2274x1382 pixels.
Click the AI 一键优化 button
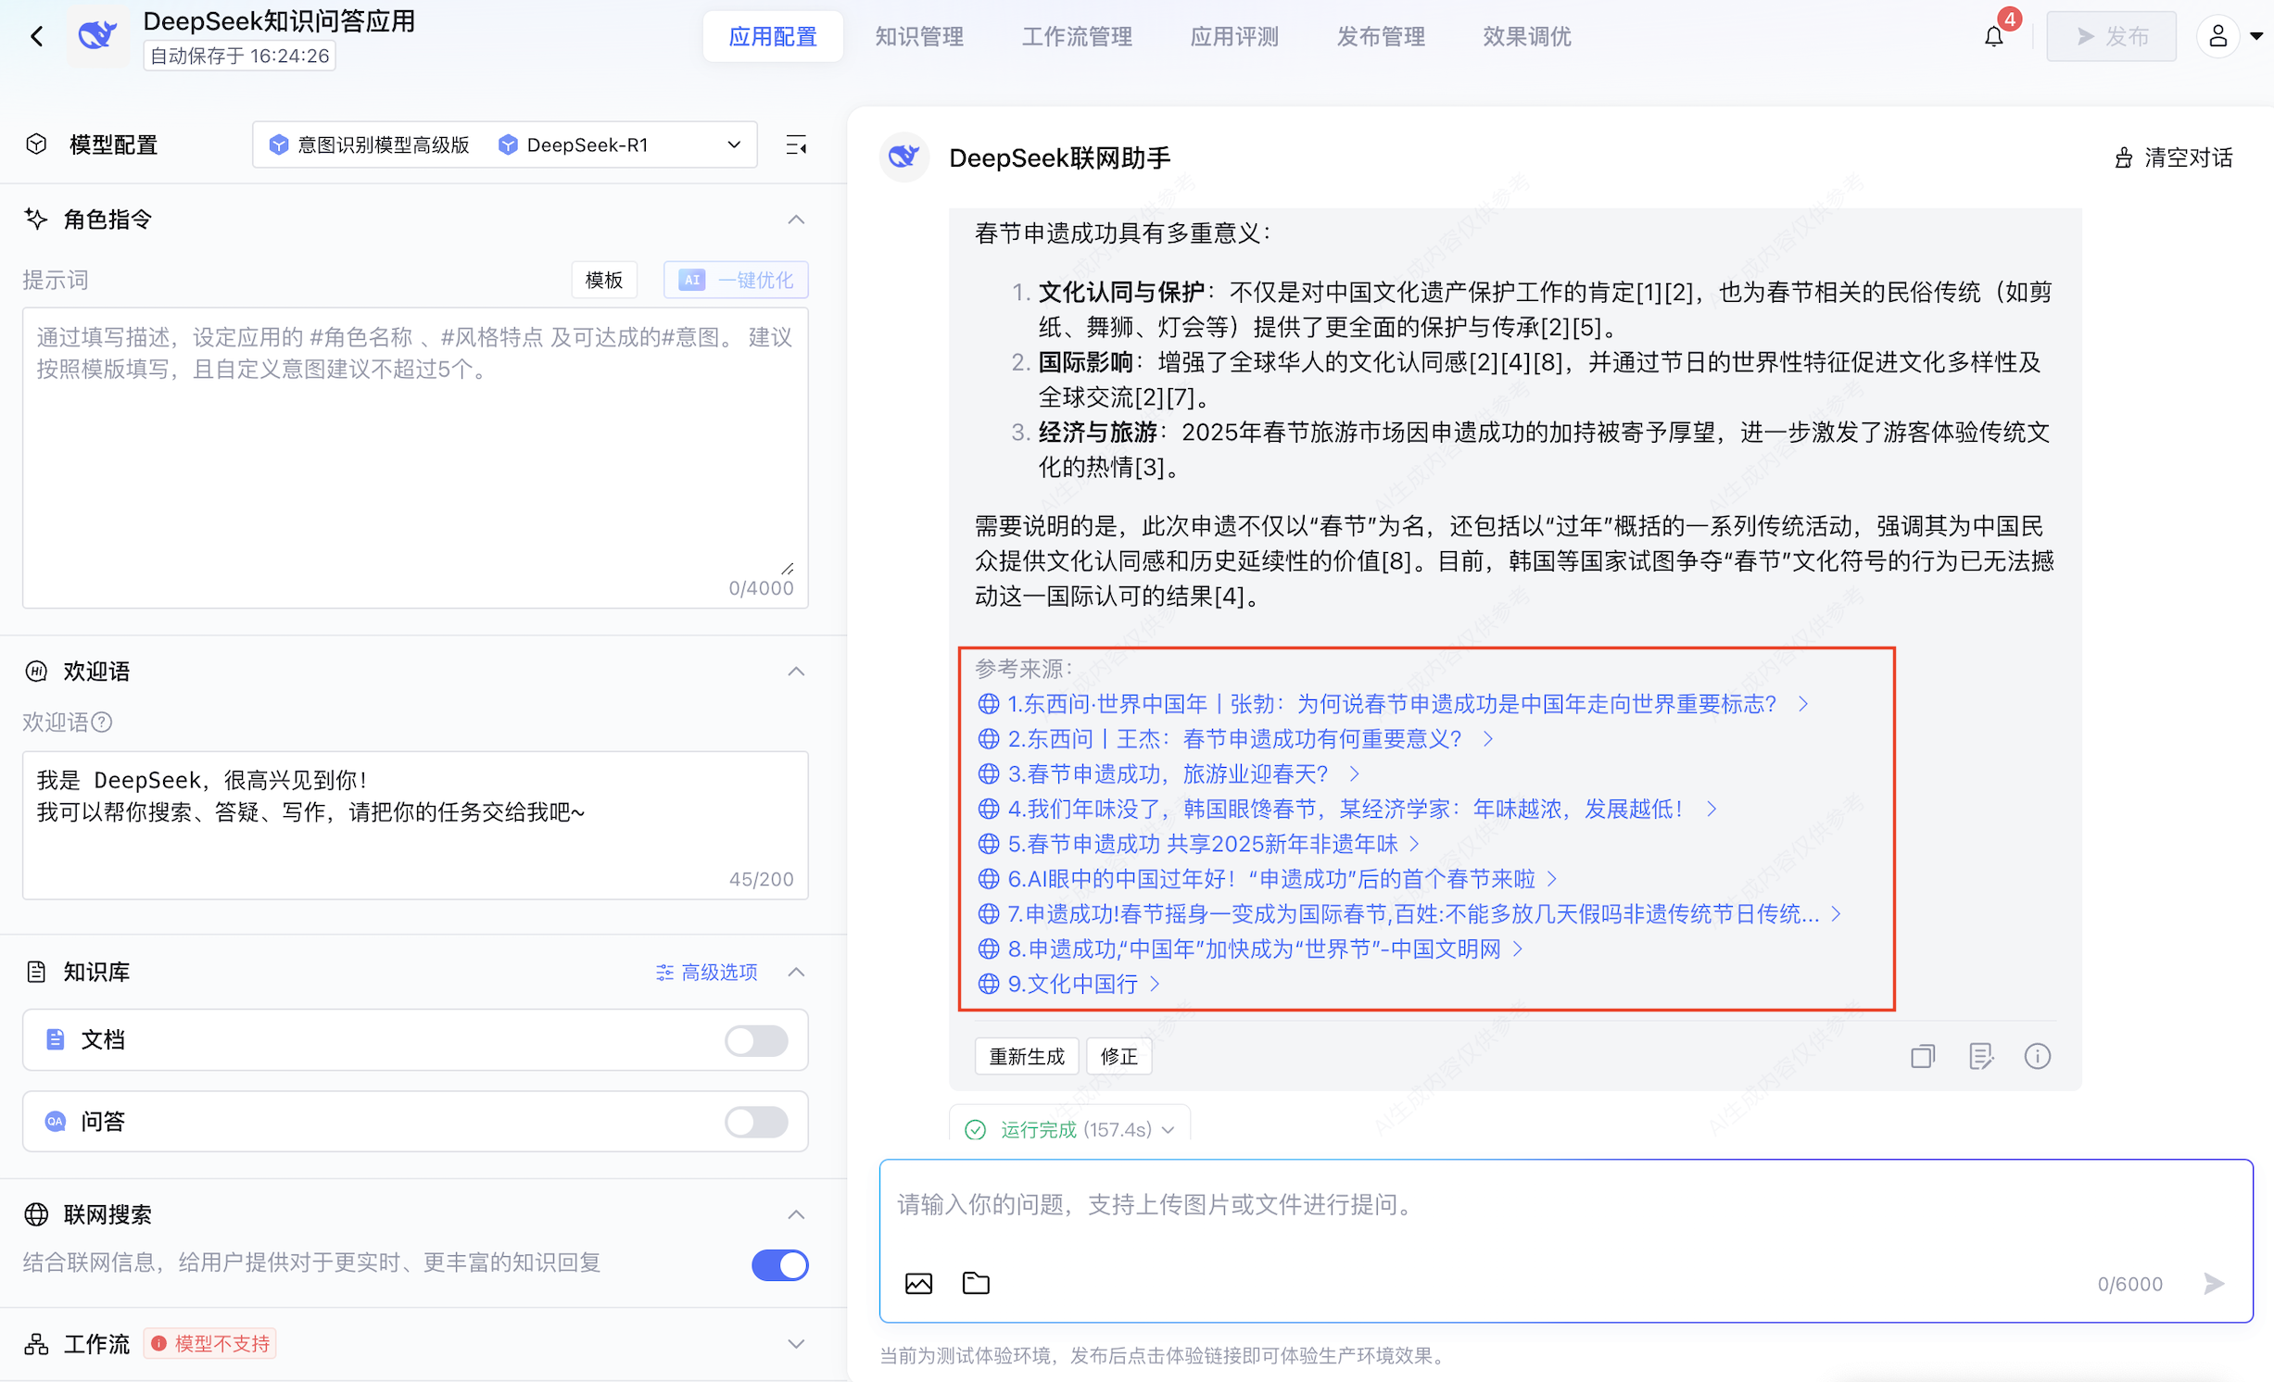[736, 280]
